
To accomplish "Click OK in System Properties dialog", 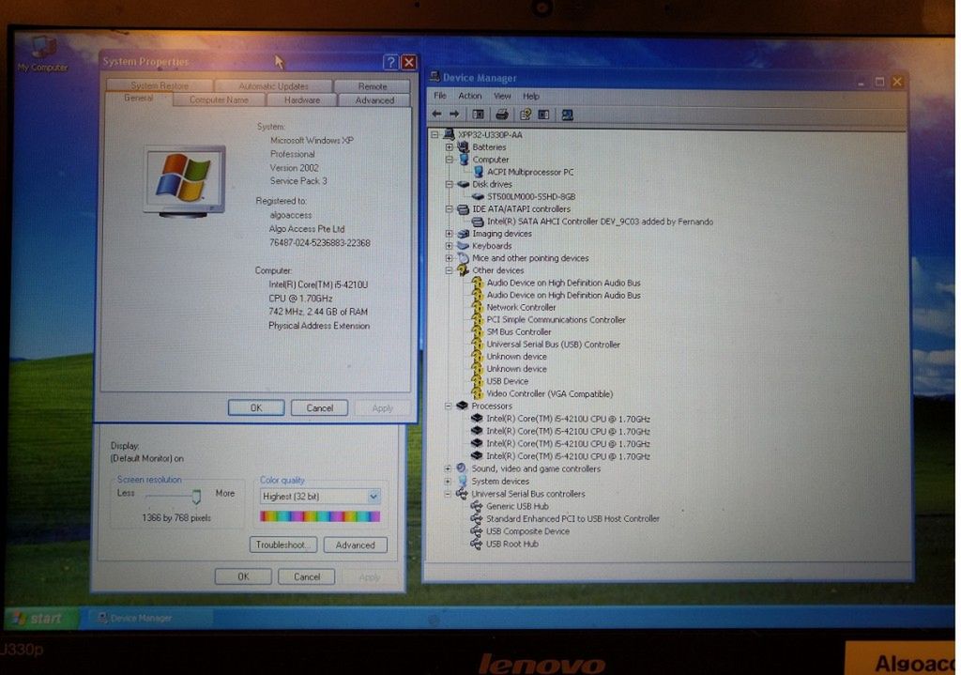I will tap(256, 407).
